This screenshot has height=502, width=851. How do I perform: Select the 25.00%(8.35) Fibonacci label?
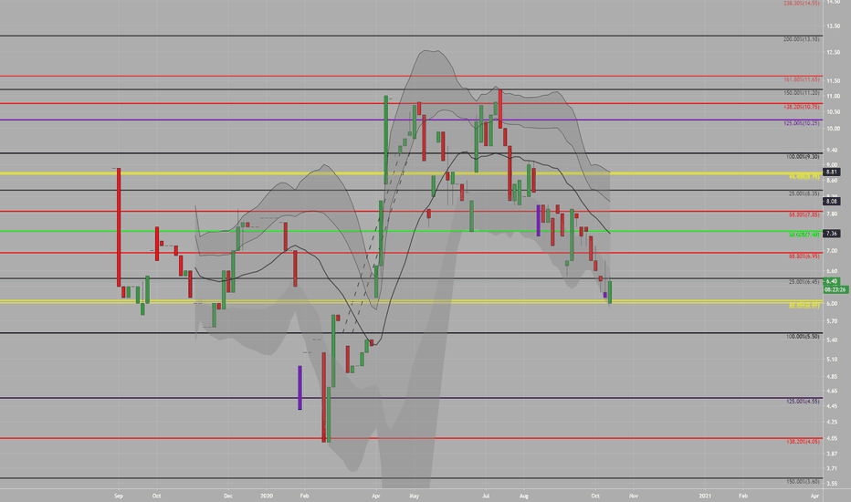804,193
